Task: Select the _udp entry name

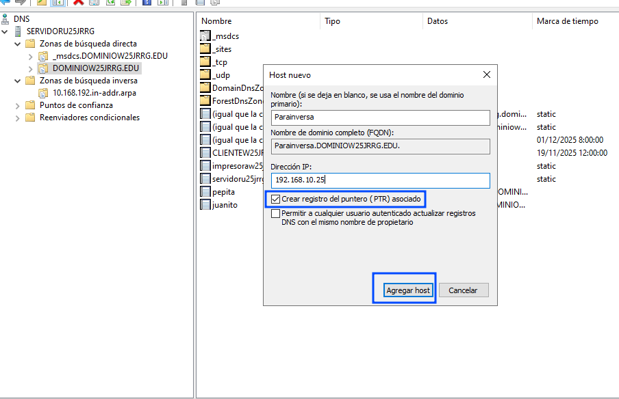Action: coord(221,75)
